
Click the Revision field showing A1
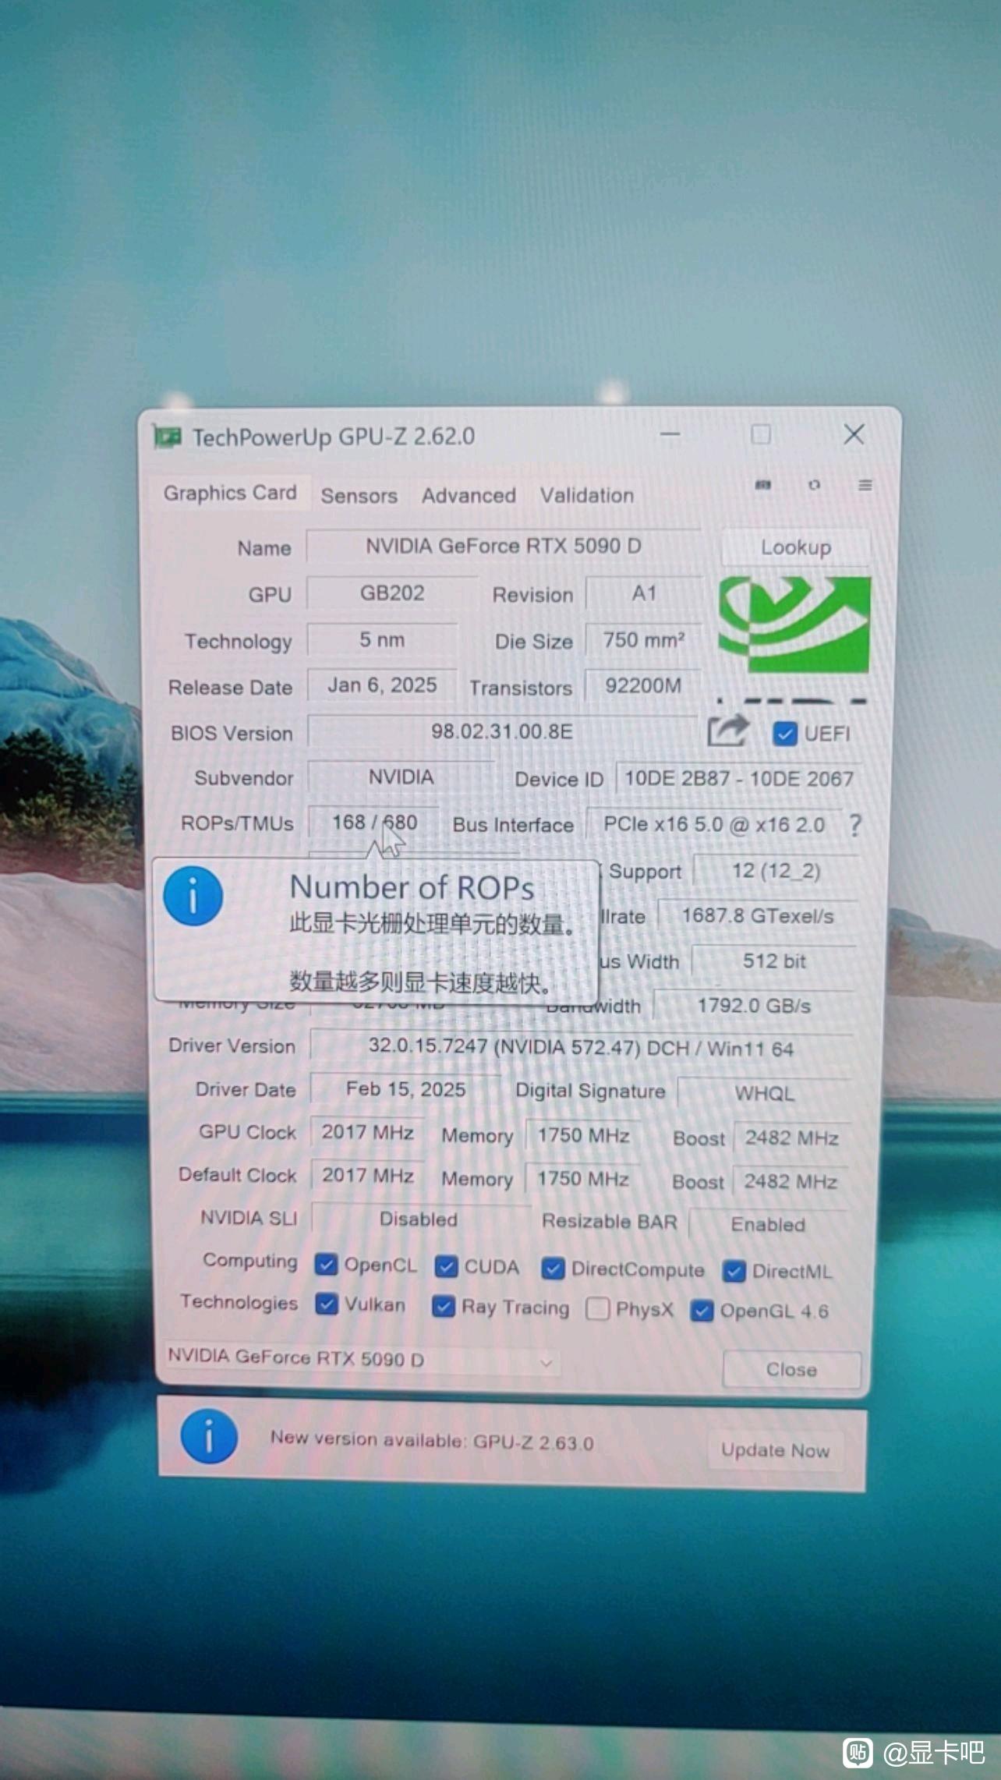point(643,594)
